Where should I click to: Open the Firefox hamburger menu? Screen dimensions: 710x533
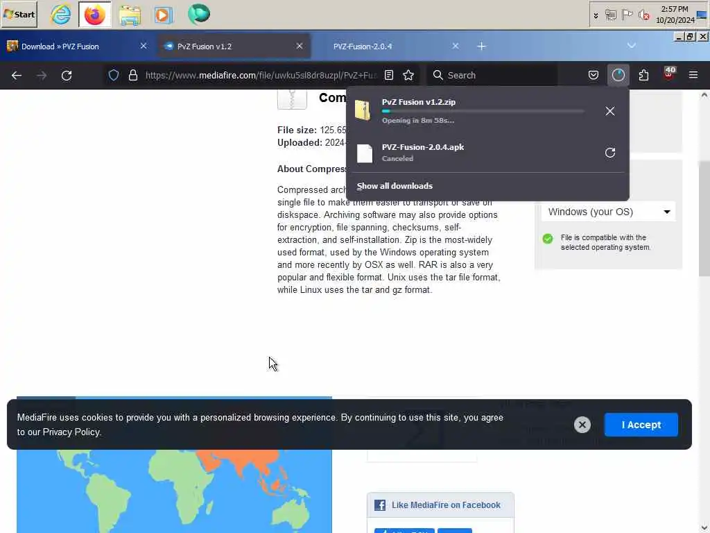tap(693, 75)
